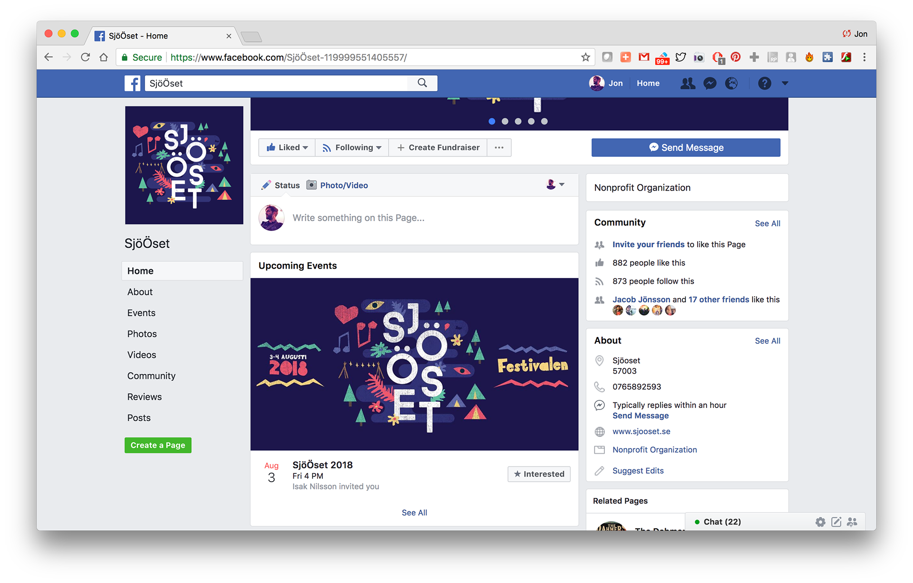Click the browser back arrow

click(49, 58)
